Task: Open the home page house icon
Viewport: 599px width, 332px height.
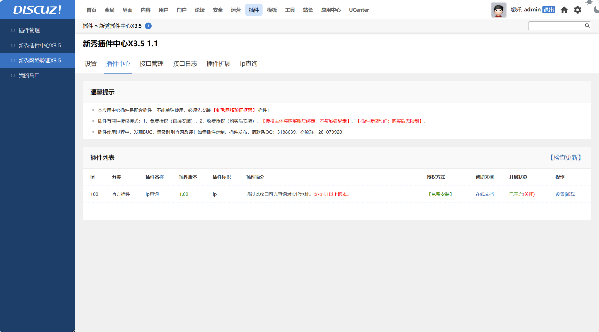Action: point(564,10)
